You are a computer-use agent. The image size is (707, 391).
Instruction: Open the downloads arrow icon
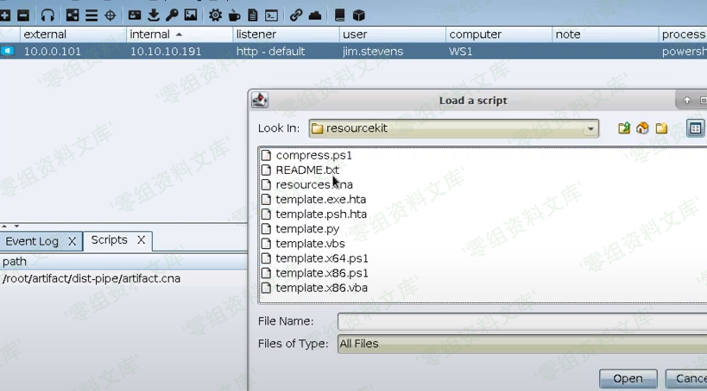tap(154, 16)
